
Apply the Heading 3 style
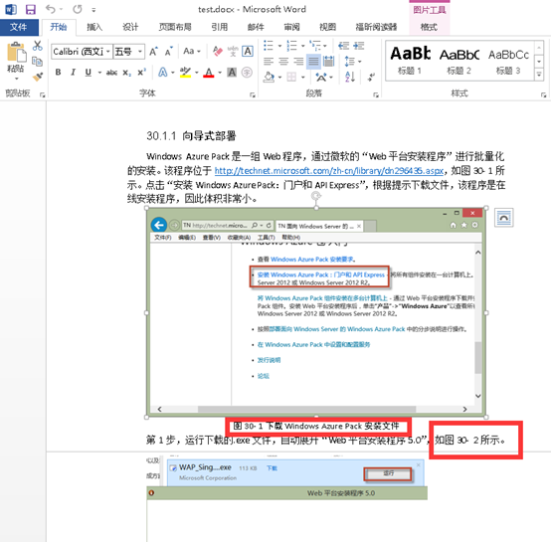coord(508,60)
